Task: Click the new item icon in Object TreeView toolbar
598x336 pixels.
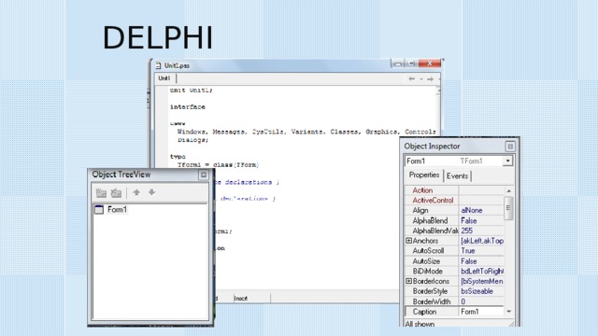Action: pyautogui.click(x=101, y=193)
